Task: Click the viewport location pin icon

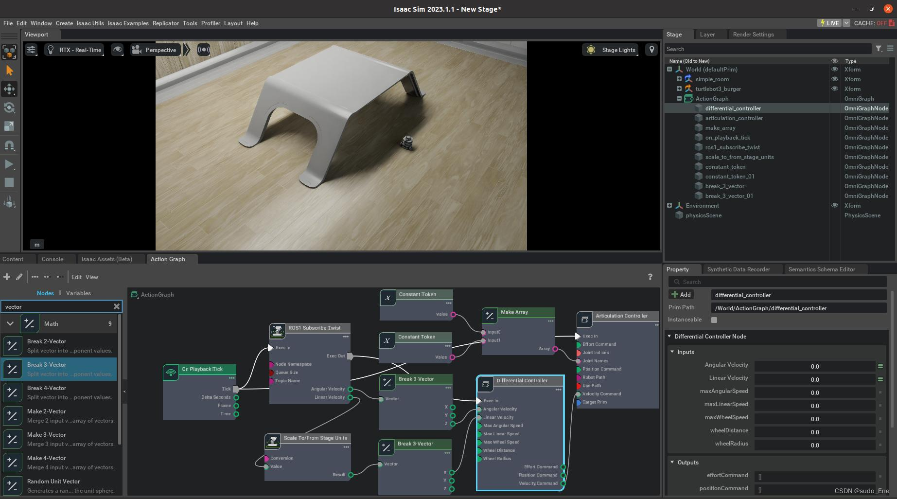Action: point(651,50)
